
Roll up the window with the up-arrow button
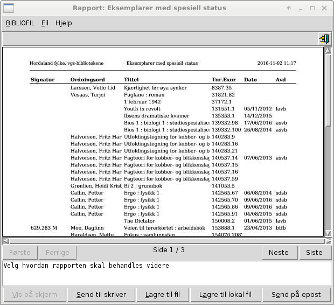[289, 8]
